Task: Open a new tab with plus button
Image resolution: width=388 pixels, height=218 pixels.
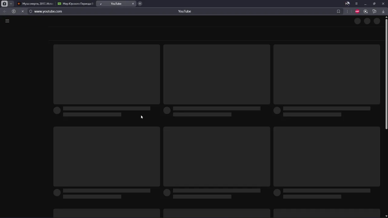Action: [140, 4]
